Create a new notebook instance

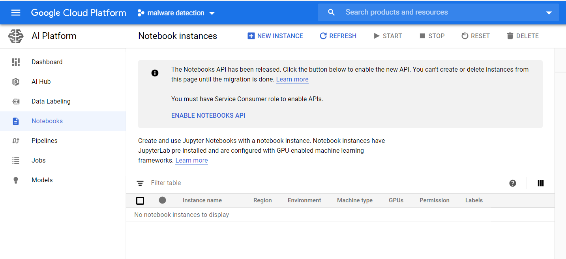point(275,36)
